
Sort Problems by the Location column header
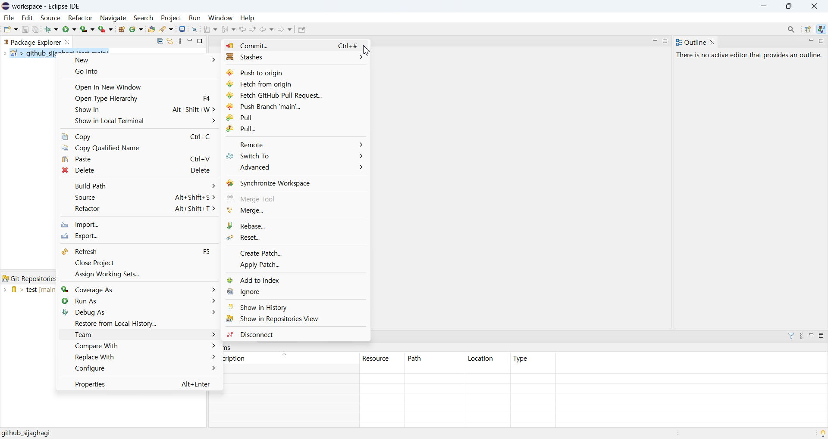click(488, 359)
